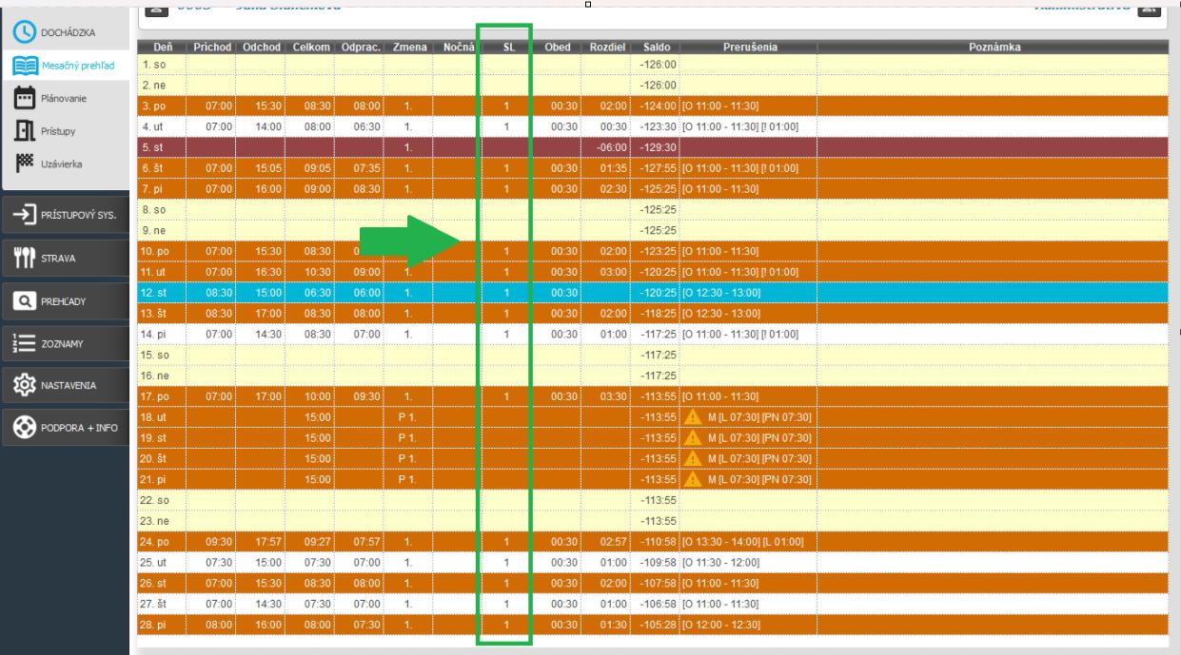1181x655 pixels.
Task: Click the Poznámka cell for 25. ut
Action: coord(993,562)
